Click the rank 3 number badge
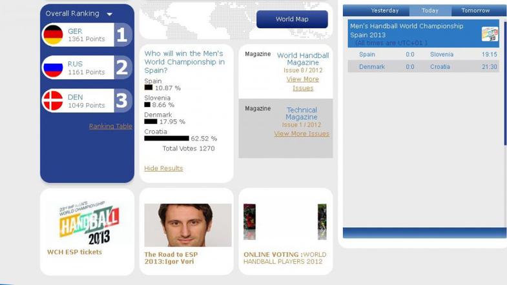 pos(123,101)
